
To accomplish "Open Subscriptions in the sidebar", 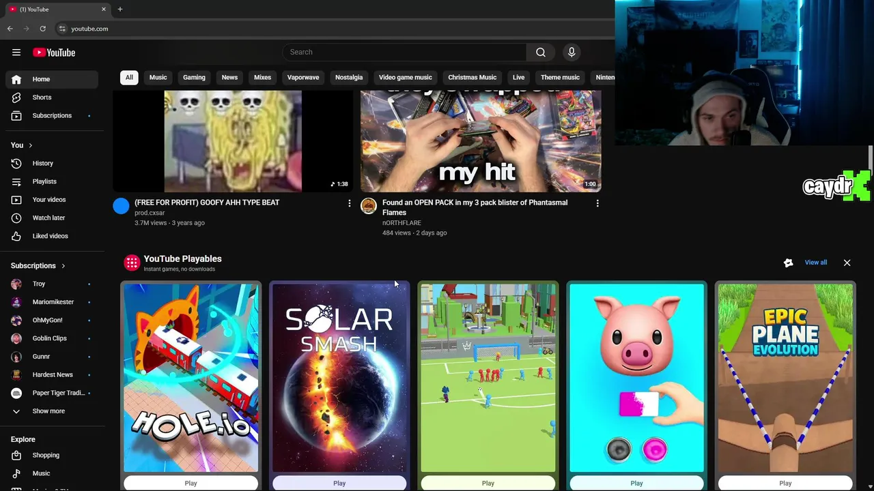I will pos(52,115).
